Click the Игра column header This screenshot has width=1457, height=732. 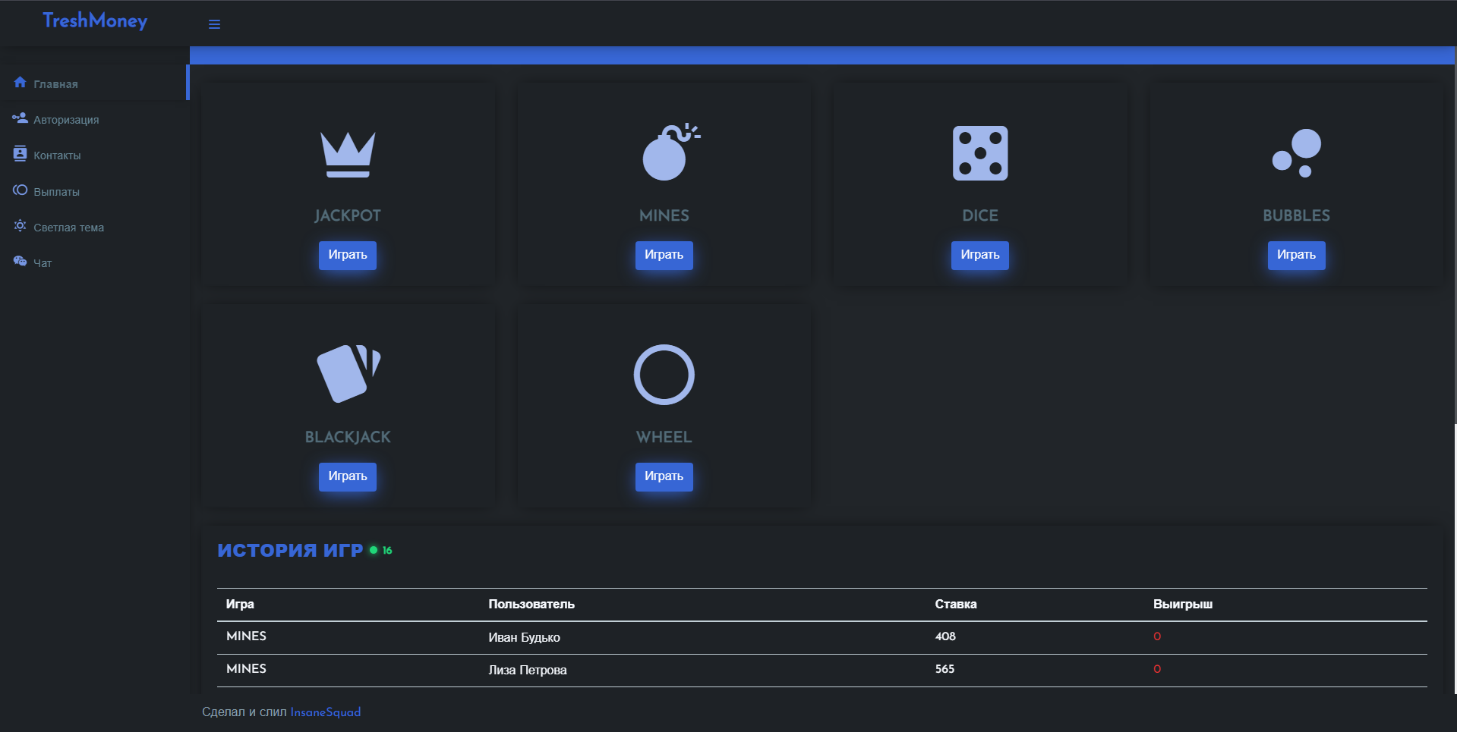pos(240,605)
